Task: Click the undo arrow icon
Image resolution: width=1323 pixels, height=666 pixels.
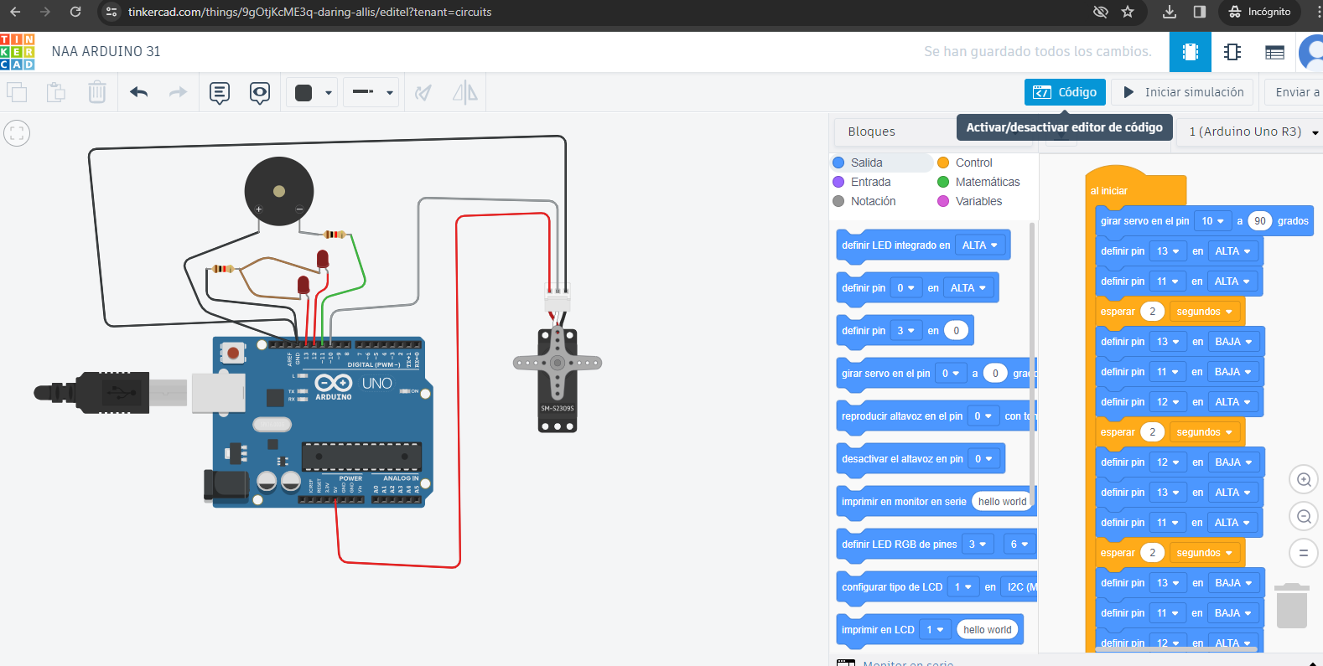Action: (139, 92)
